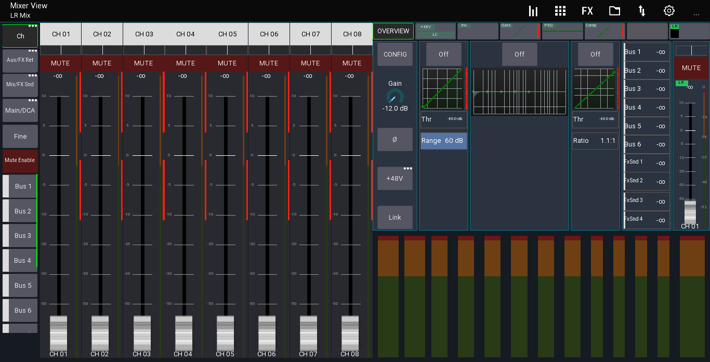Click the Gain knob
Viewport: 710px width, 362px height.
pos(395,97)
